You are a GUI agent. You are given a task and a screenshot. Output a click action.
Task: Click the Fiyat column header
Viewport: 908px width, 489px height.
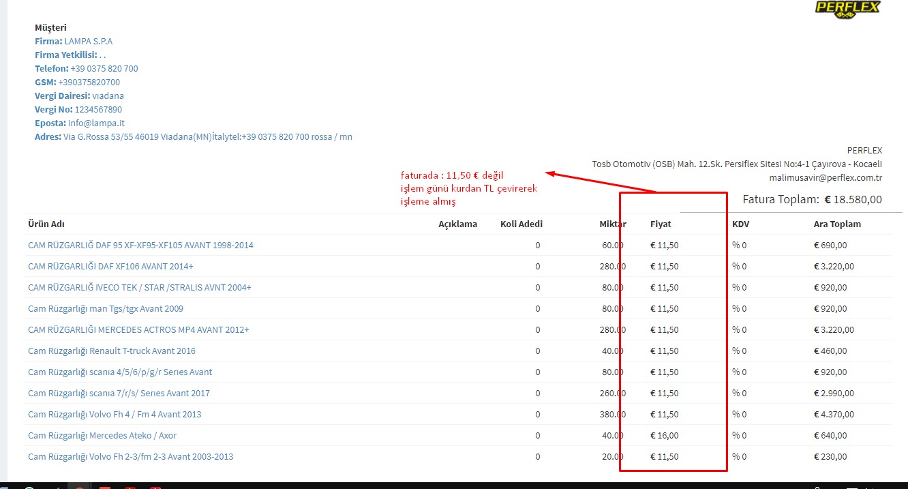click(x=661, y=224)
